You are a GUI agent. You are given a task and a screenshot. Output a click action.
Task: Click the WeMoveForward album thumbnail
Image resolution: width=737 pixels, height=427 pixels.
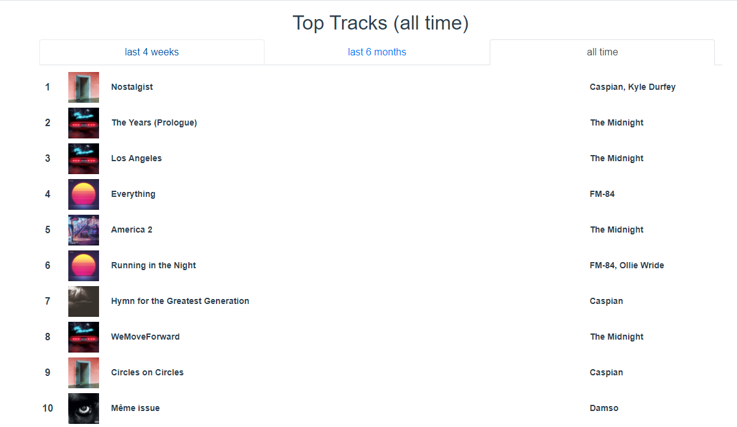pyautogui.click(x=84, y=337)
